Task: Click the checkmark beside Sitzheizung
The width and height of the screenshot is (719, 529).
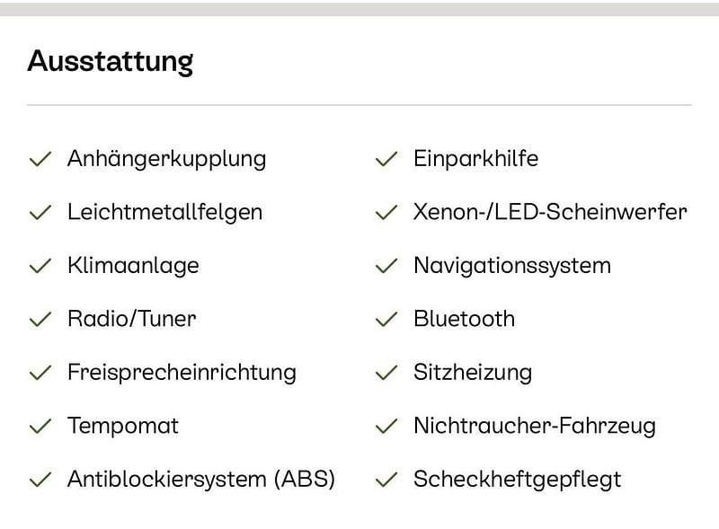Action: pyautogui.click(x=386, y=373)
